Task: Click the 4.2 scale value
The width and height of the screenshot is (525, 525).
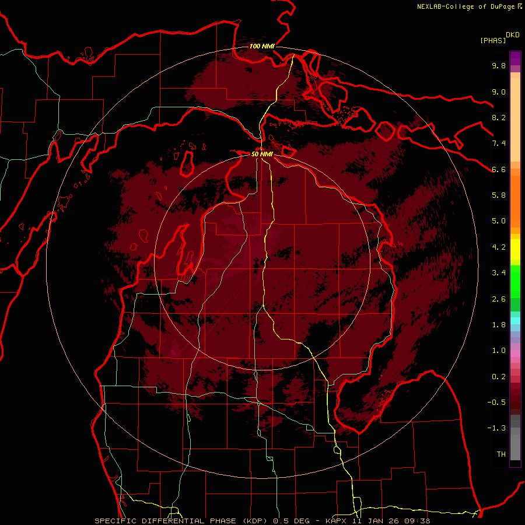Action: pyautogui.click(x=499, y=247)
